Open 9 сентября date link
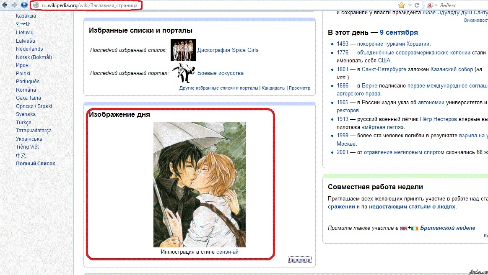 point(399,32)
